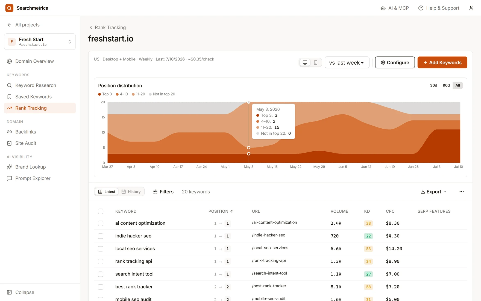Image resolution: width=481 pixels, height=301 pixels.
Task: Toggle the Not in top 20 legend swatch
Action: pyautogui.click(x=150, y=94)
